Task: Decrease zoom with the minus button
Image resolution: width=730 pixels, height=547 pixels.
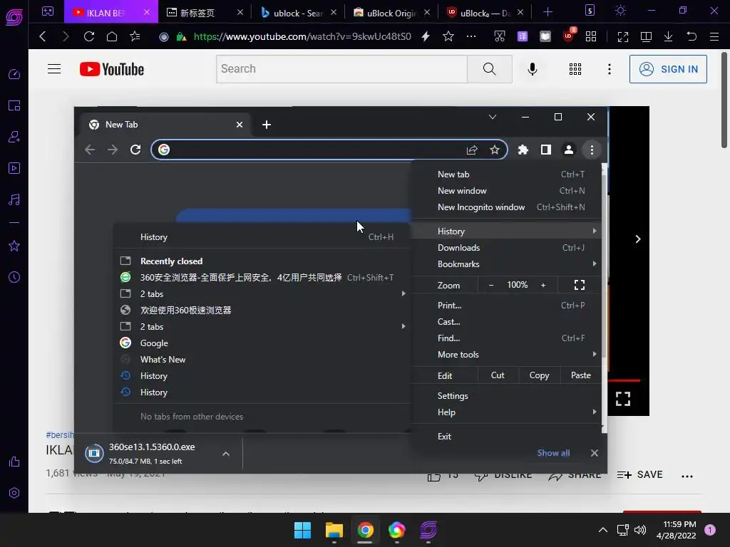Action: [x=490, y=285]
